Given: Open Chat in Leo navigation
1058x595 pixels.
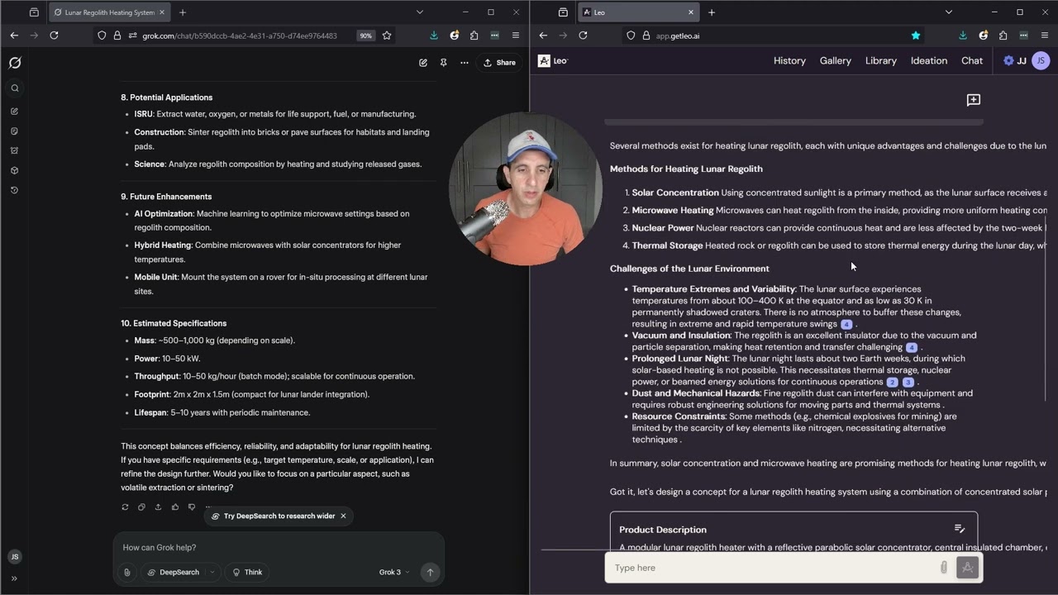Looking at the screenshot, I should point(972,60).
